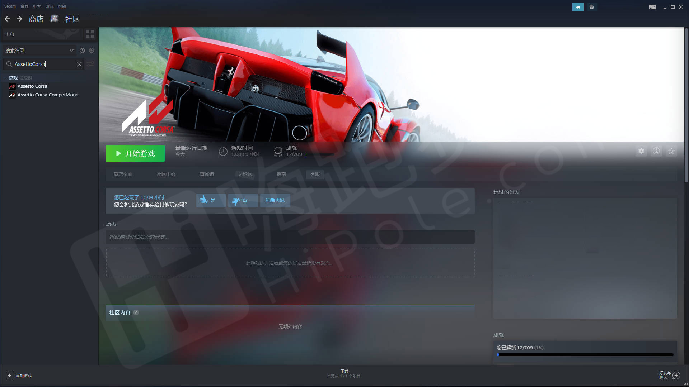
Task: Click the thumbs up 是 button
Action: (211, 200)
